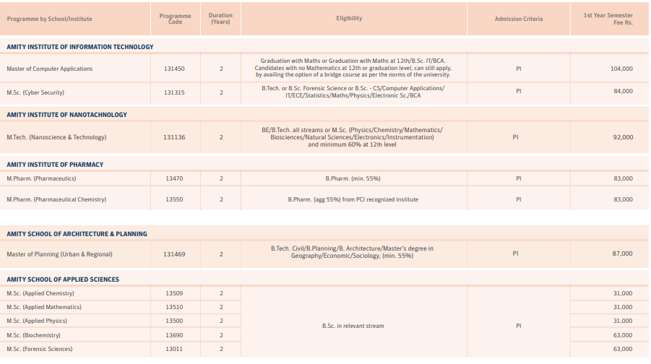
Task: Select the 31,000 fee for Applied Mathematics
Action: pyautogui.click(x=624, y=307)
